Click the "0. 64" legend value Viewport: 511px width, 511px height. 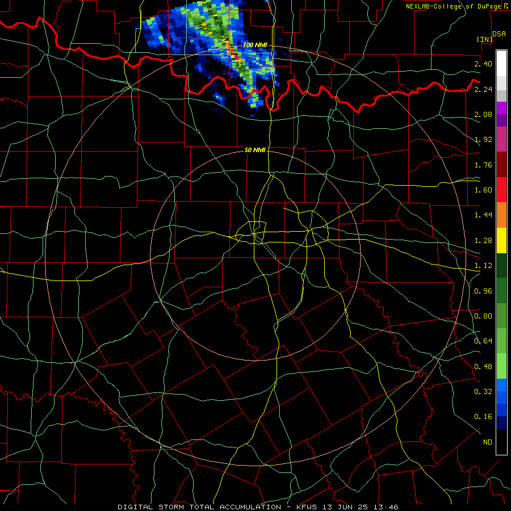(483, 341)
